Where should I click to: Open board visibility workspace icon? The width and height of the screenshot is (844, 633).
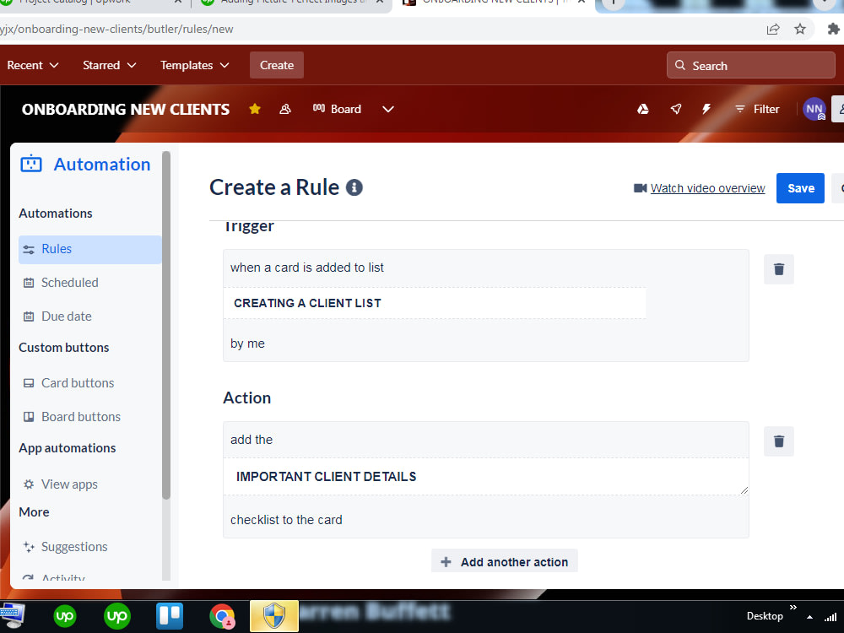(285, 109)
